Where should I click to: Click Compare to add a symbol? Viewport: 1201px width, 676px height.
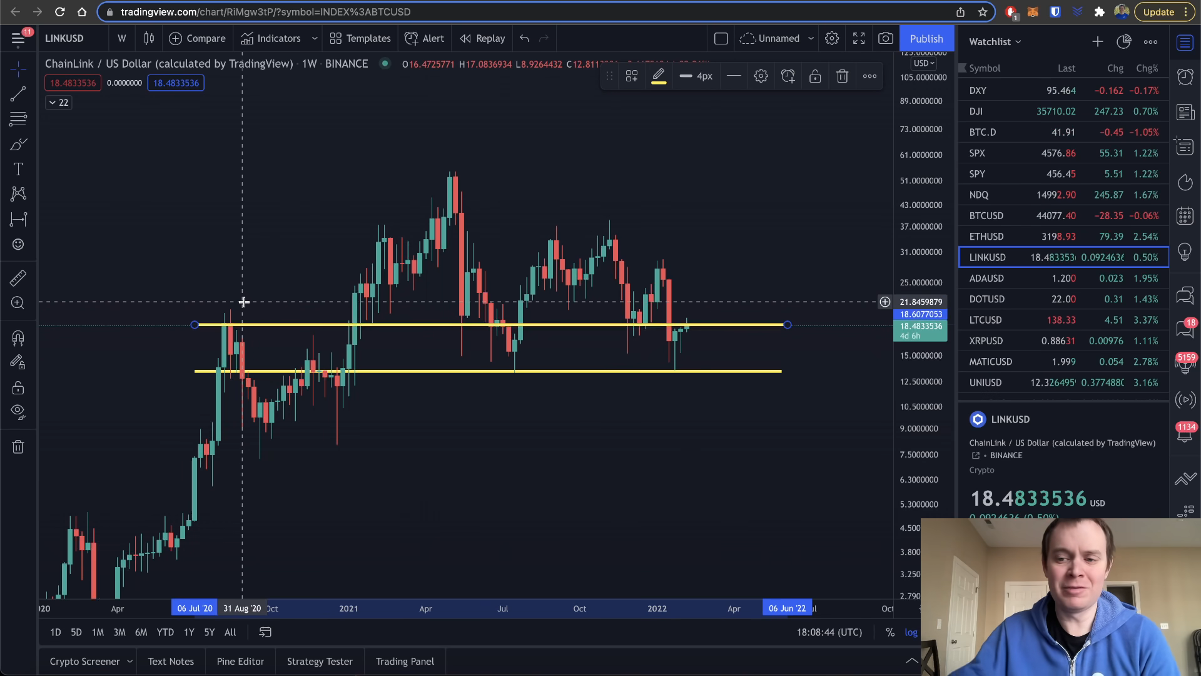tap(197, 38)
